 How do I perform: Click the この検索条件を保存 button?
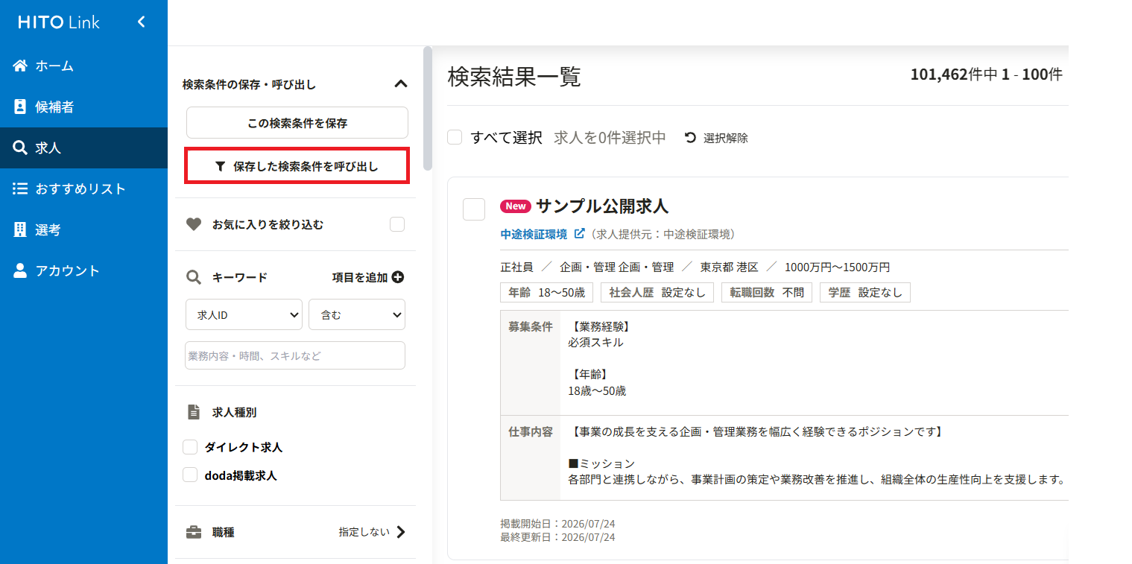click(x=297, y=123)
